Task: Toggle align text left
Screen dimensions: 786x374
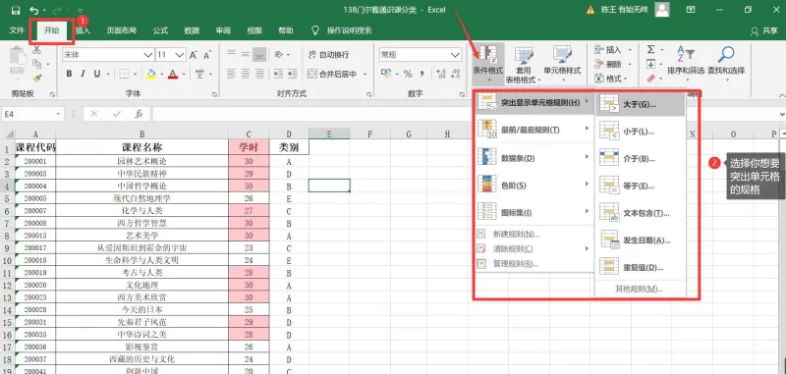Action: 231,74
